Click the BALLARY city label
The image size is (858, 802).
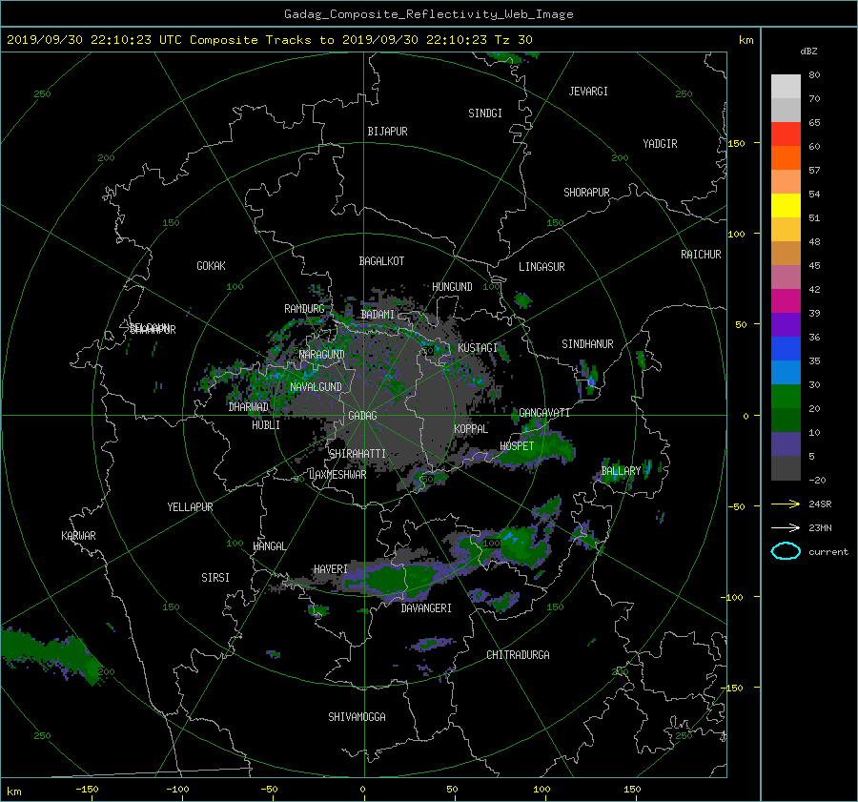tap(621, 471)
